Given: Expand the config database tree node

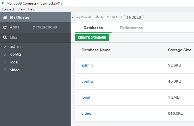Looking at the screenshot, I should click(x=5, y=54).
